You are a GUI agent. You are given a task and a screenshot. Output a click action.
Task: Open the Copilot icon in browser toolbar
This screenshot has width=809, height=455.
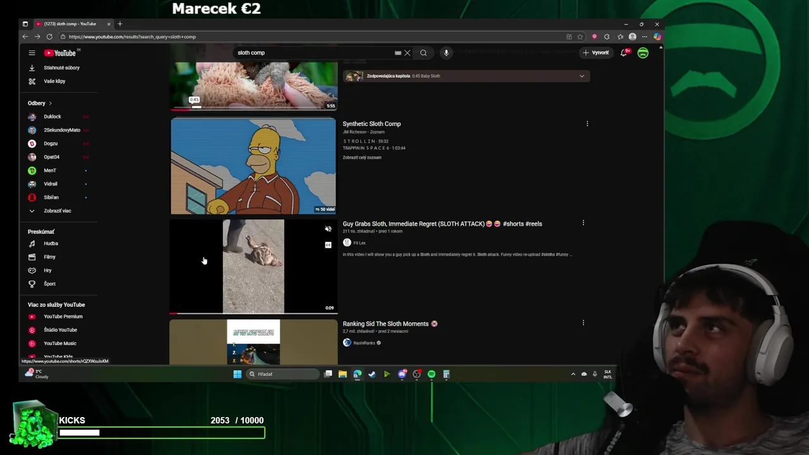(657, 37)
